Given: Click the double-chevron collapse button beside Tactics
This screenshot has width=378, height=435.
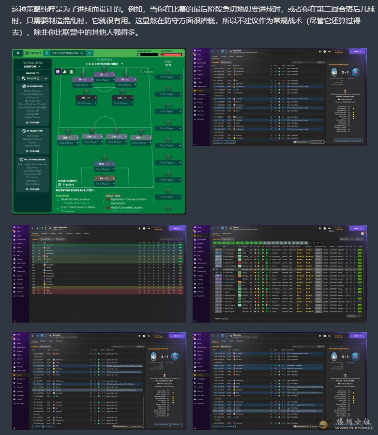Looking at the screenshot, I should (x=18, y=53).
